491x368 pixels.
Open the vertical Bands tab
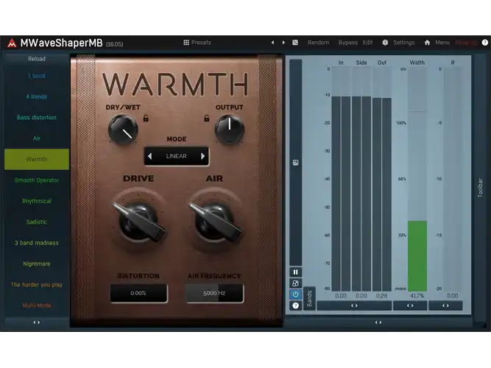click(309, 299)
